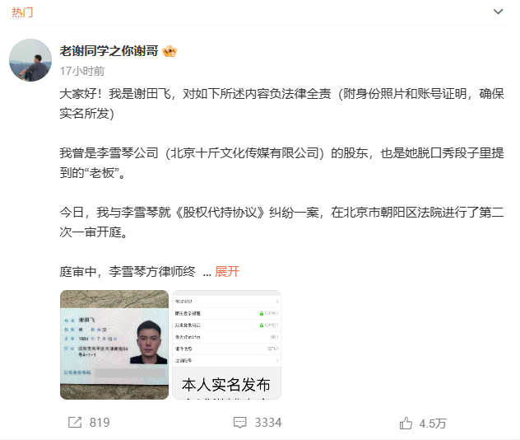
Task: Click the repost share icon
Action: [75, 423]
